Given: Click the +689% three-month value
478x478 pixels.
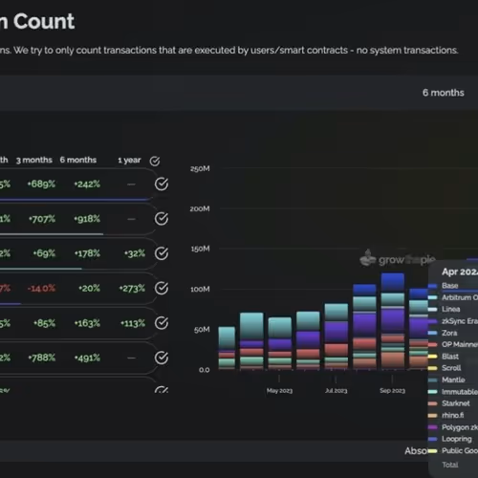Looking at the screenshot, I should (41, 184).
